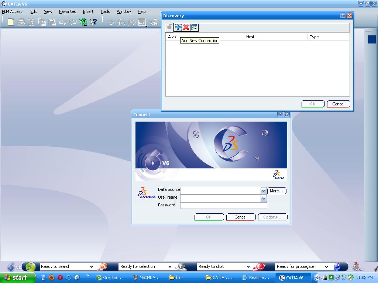Expand hidden system tray icons arrow

click(x=316, y=278)
